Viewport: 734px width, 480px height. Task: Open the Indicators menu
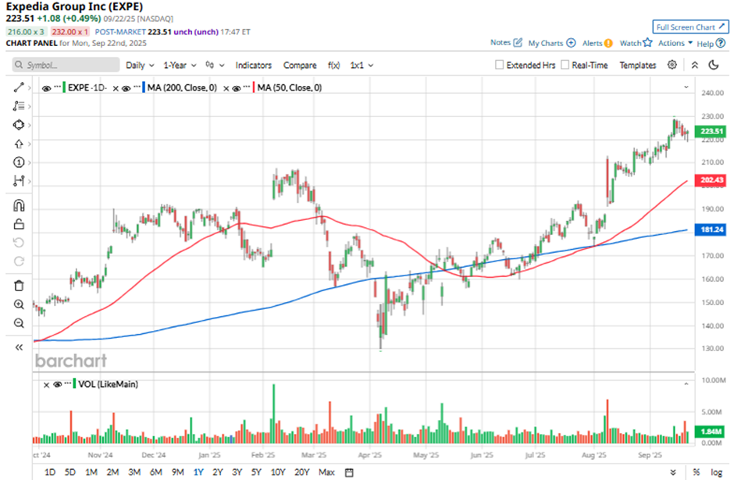pyautogui.click(x=253, y=65)
